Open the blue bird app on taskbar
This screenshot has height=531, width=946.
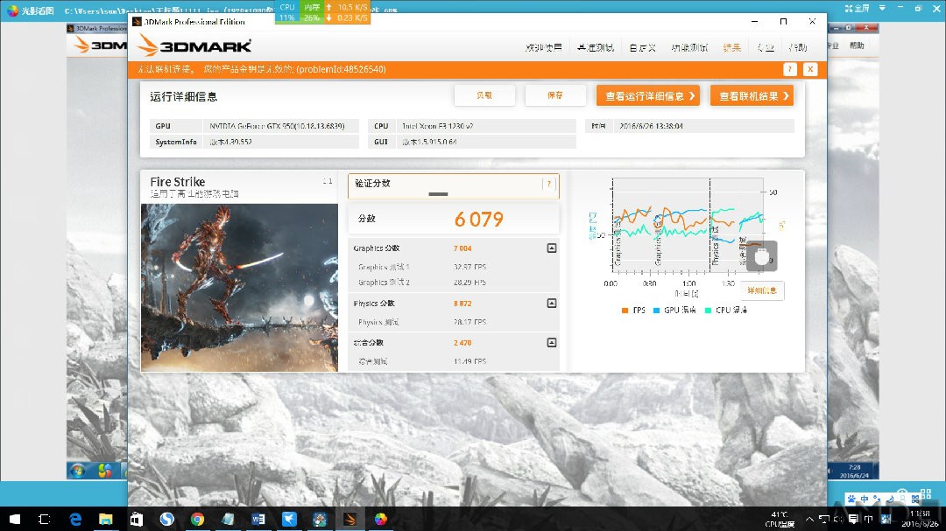coord(289,519)
